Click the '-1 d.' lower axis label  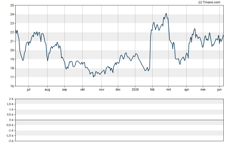11,130
